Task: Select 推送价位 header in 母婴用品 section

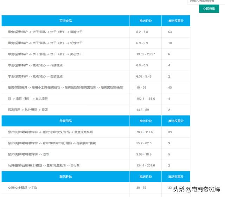Action: click(146, 121)
